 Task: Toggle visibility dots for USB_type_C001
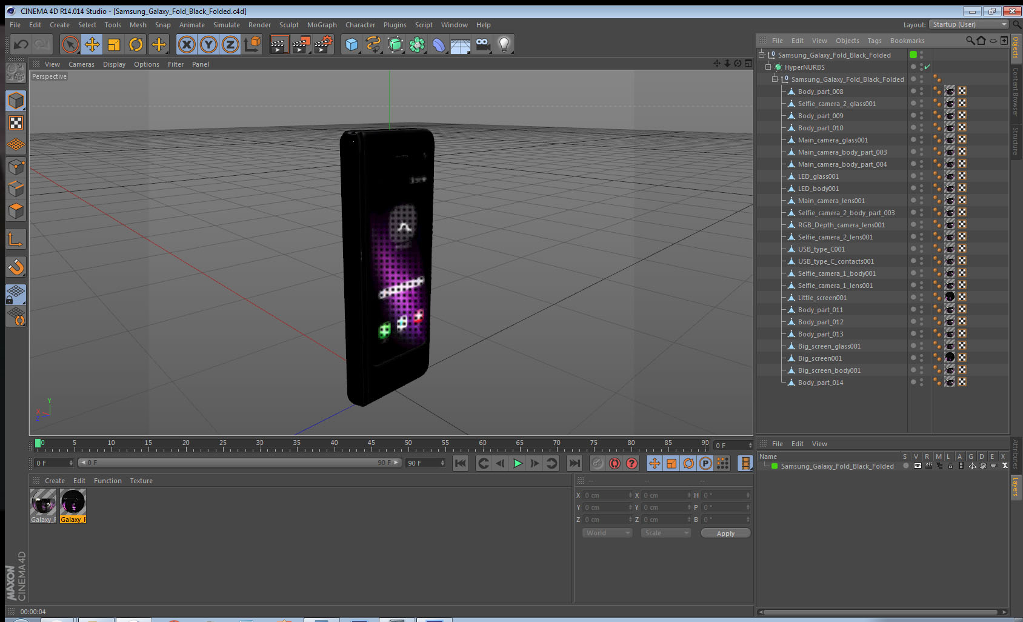click(x=921, y=249)
